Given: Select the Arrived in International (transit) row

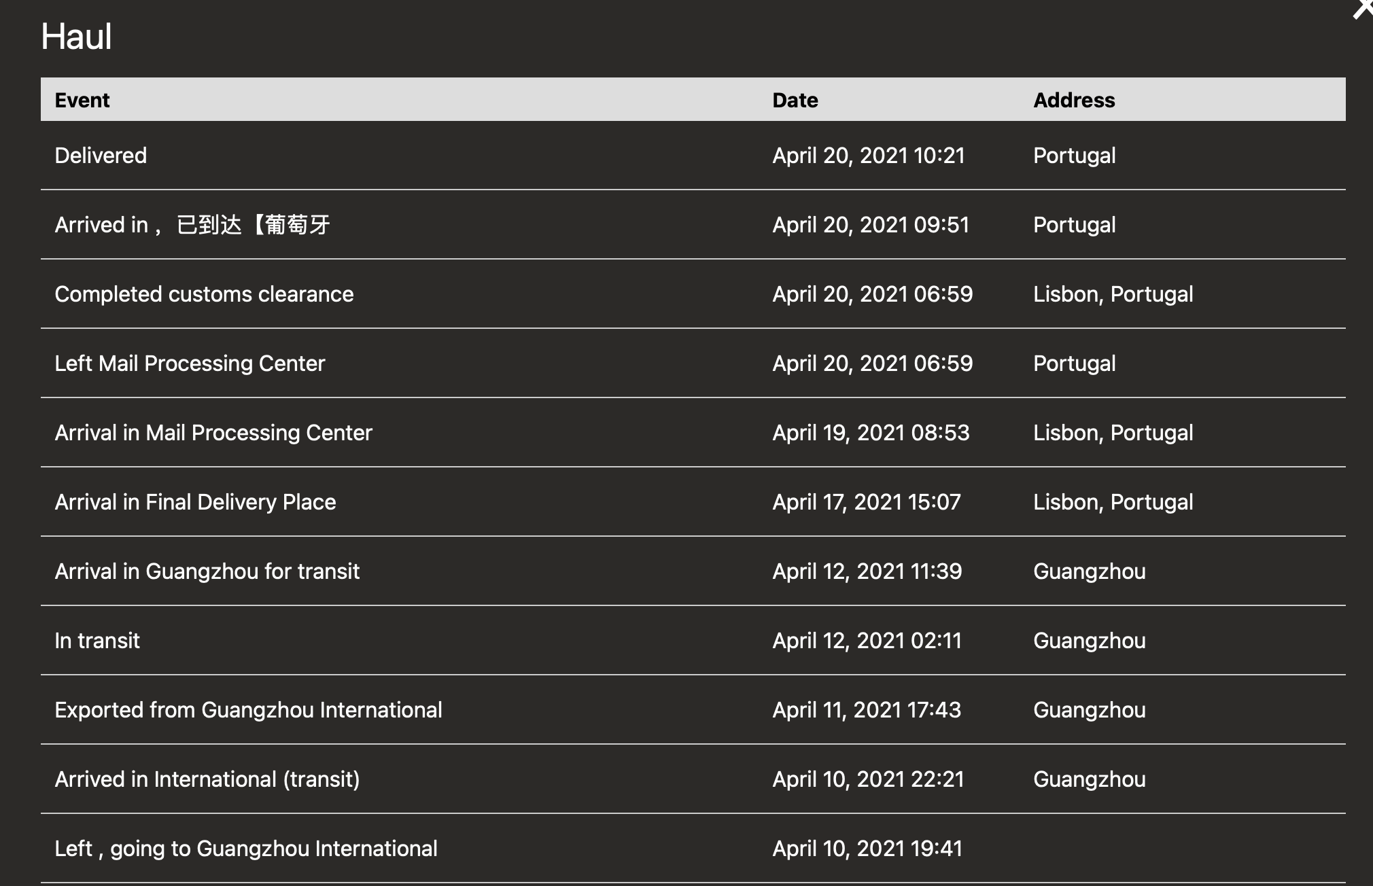Looking at the screenshot, I should point(207,779).
